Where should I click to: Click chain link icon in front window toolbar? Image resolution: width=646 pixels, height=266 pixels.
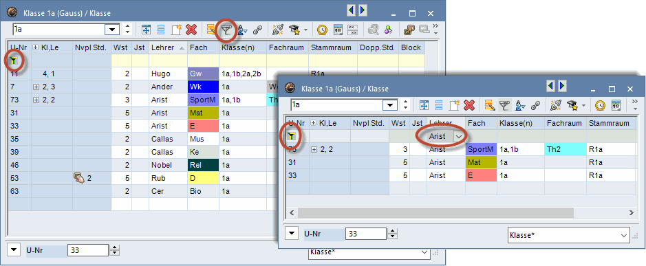pos(535,105)
